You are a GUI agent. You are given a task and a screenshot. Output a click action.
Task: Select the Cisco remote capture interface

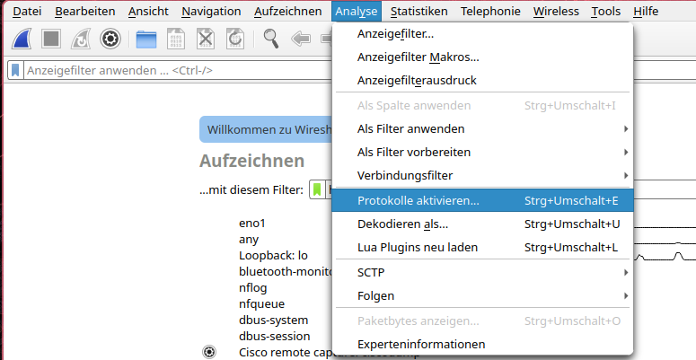point(286,352)
